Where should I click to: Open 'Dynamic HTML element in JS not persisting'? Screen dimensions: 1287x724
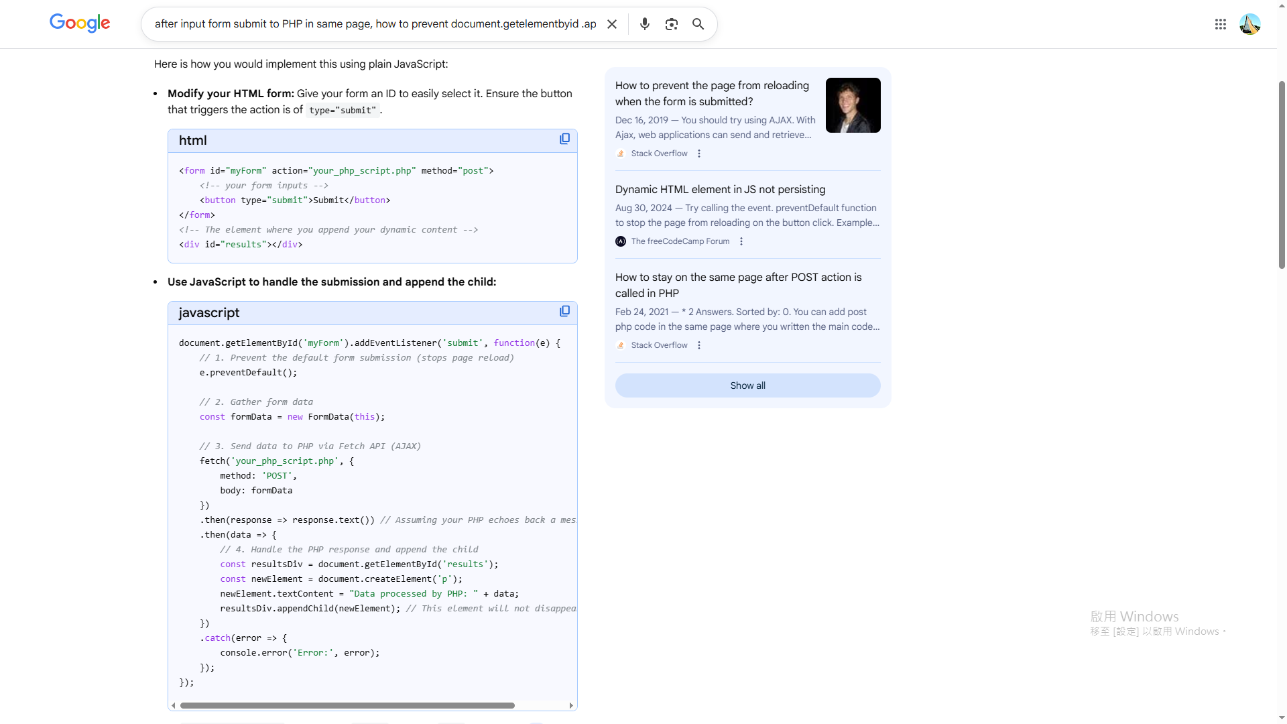(720, 190)
